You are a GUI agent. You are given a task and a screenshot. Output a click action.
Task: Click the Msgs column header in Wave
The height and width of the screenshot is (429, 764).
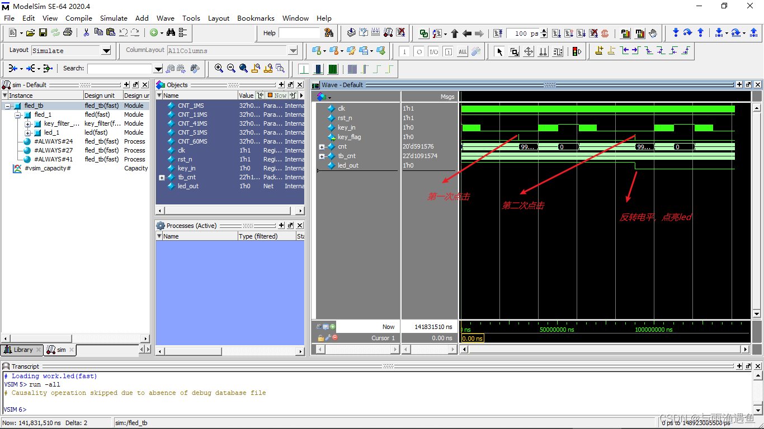[430, 96]
